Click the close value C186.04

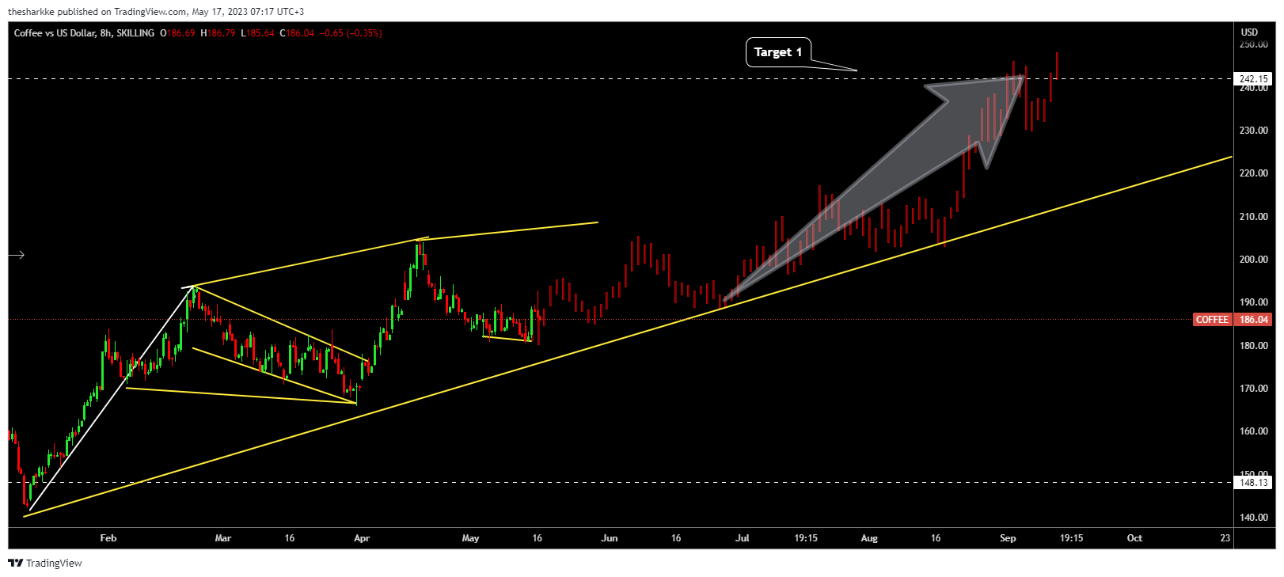297,33
